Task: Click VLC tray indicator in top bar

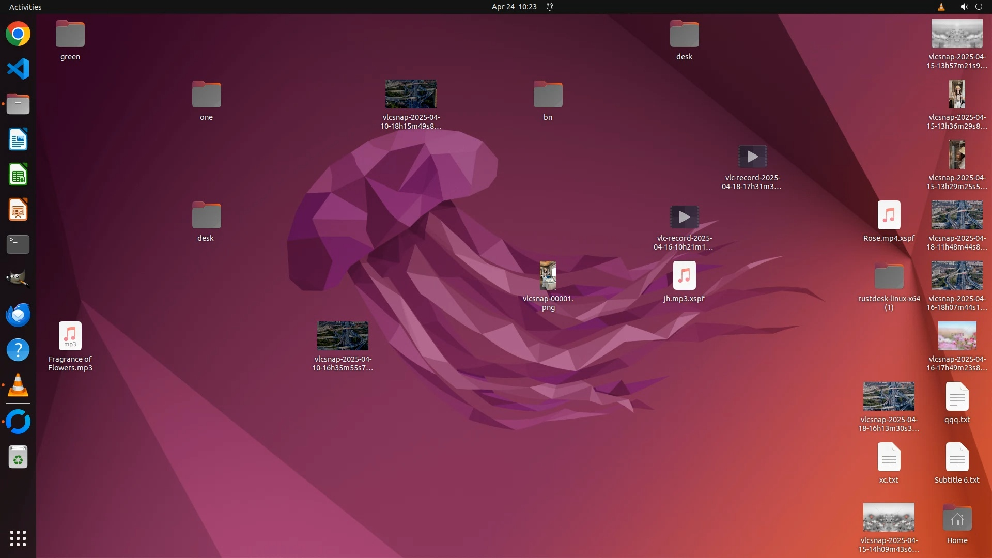Action: click(941, 7)
